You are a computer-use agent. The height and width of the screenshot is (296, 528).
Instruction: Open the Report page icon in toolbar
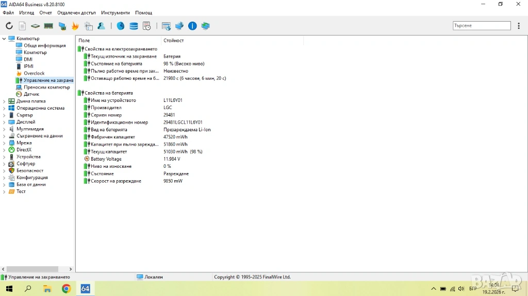pos(22,26)
